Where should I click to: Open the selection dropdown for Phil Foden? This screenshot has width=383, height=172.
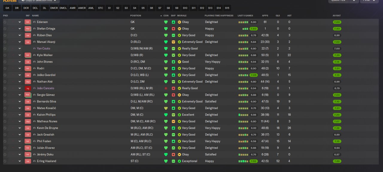(20, 141)
